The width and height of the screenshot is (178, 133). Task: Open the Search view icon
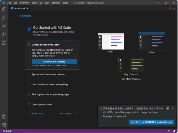pyautogui.click(x=4, y=18)
